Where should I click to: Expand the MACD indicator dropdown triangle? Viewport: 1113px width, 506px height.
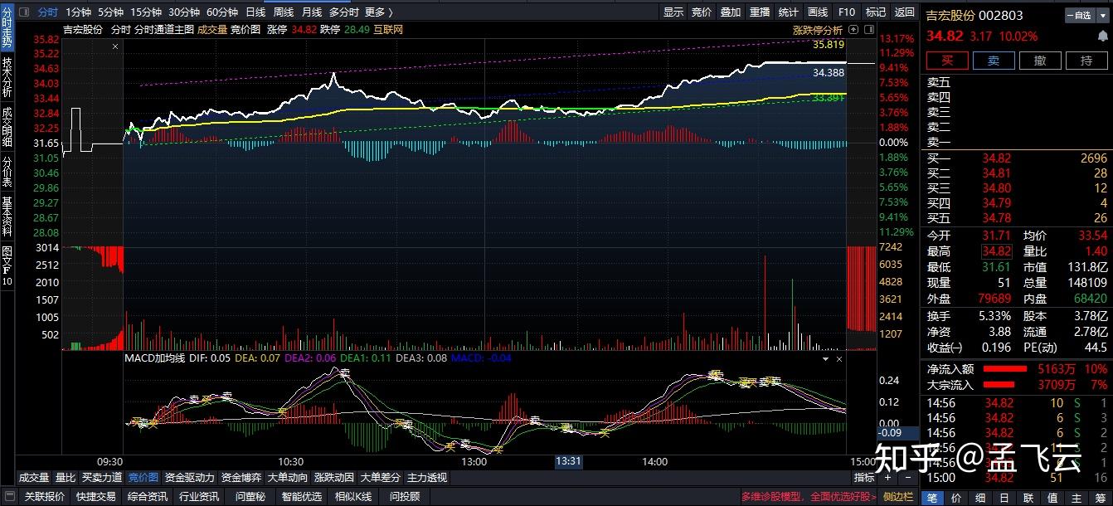[x=825, y=359]
